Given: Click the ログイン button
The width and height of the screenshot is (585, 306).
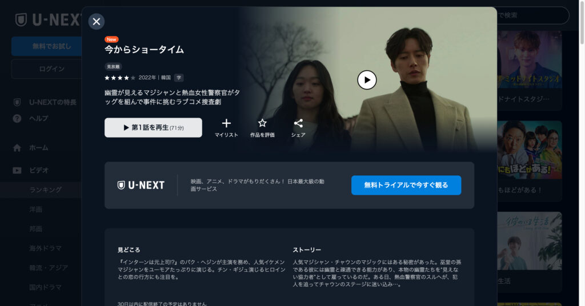Looking at the screenshot, I should point(46,69).
